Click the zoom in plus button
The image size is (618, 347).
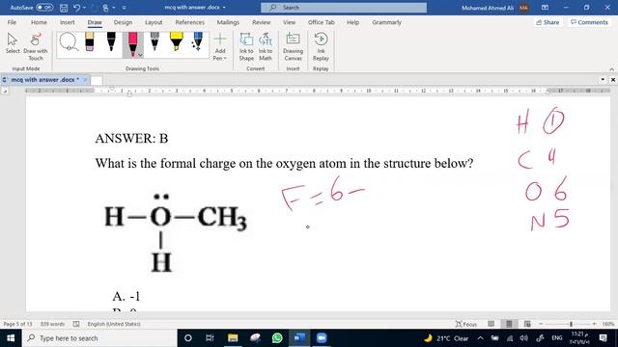pyautogui.click(x=594, y=324)
